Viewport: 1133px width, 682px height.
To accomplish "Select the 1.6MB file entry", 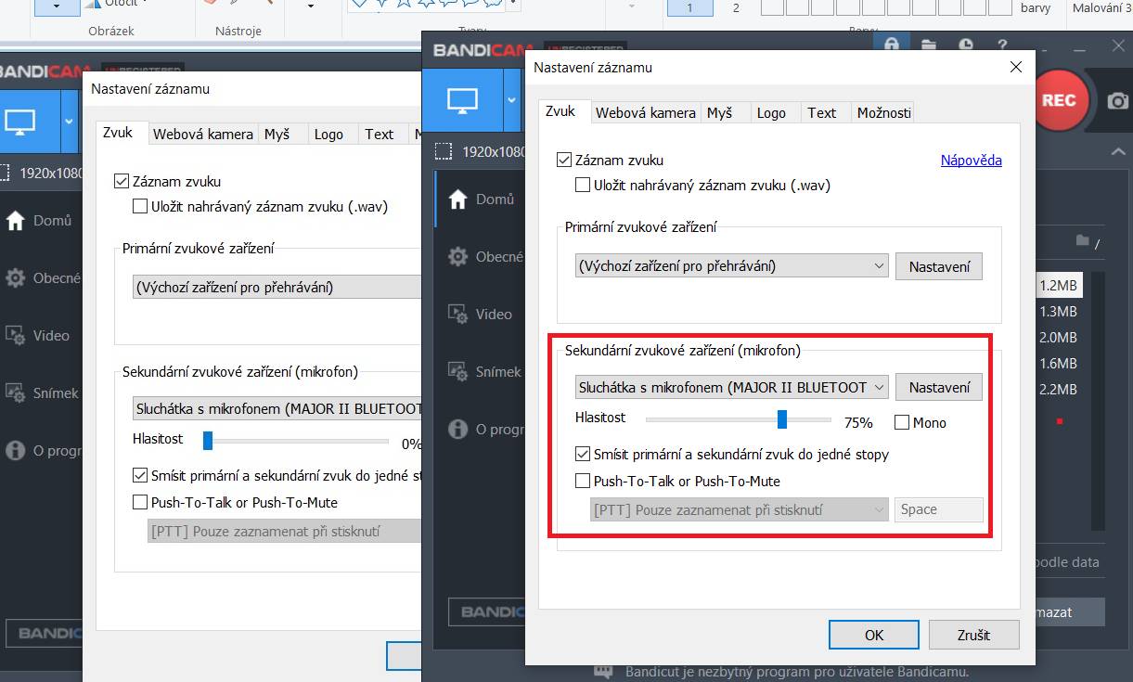I will 1059,364.
